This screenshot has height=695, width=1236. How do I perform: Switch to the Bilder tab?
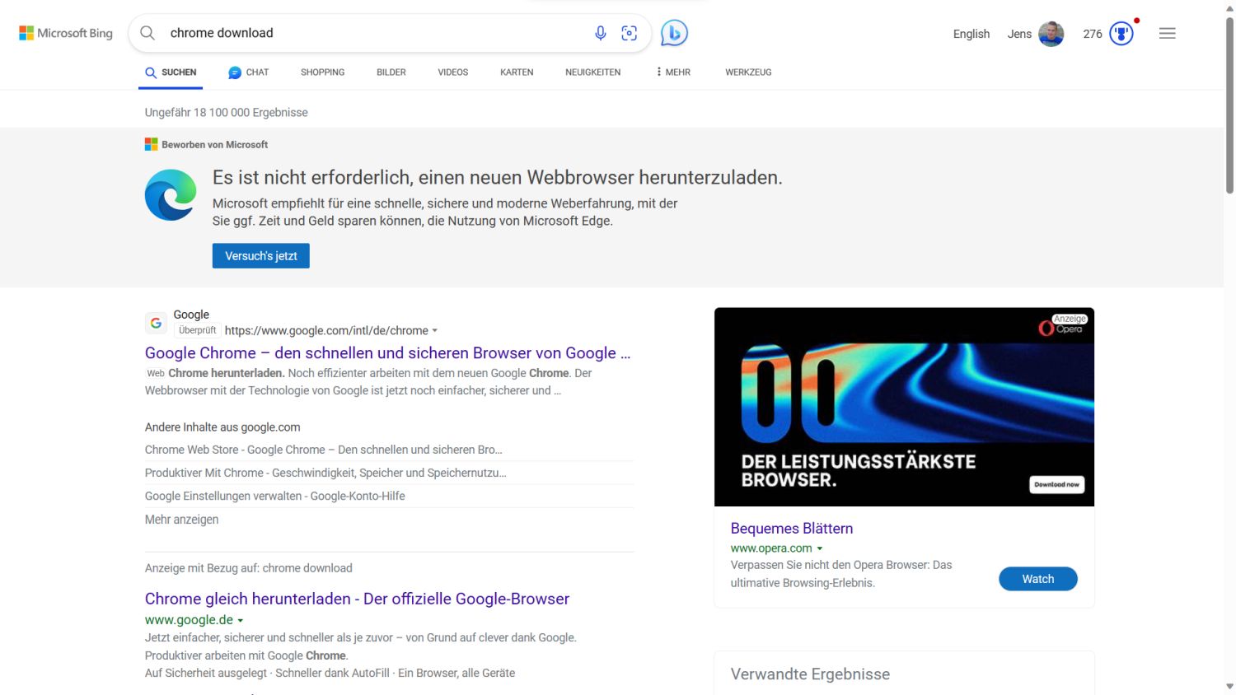tap(391, 72)
